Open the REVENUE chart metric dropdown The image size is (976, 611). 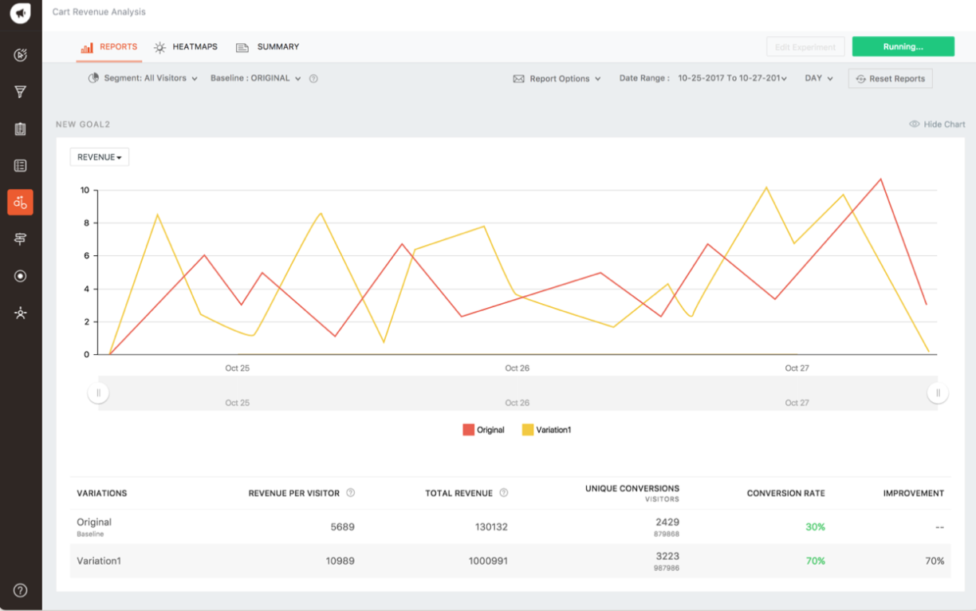[100, 157]
